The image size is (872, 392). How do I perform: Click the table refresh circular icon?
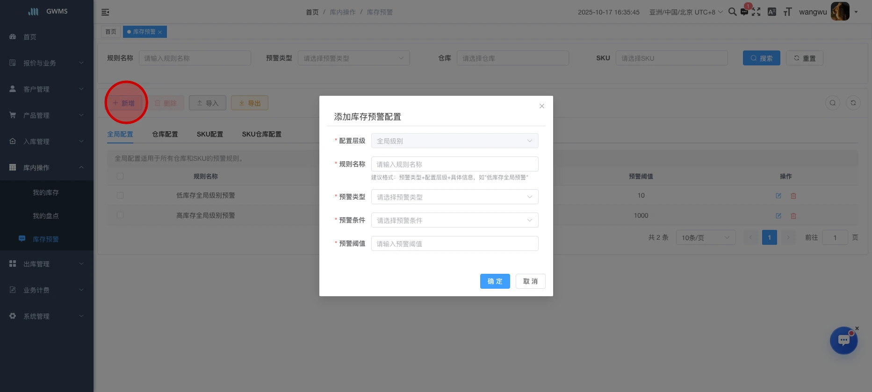pos(853,103)
